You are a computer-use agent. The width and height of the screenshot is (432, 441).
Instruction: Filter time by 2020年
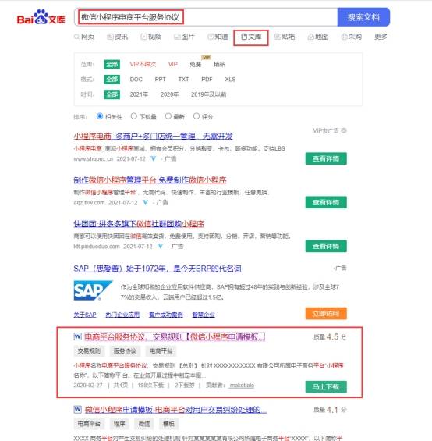click(x=169, y=94)
